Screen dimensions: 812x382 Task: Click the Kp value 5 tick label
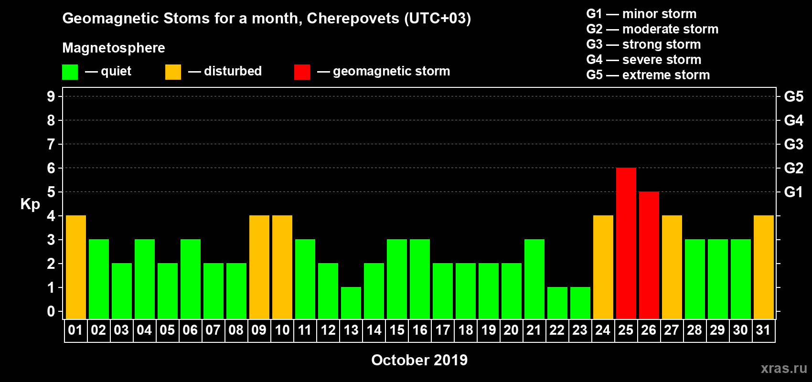pos(51,192)
